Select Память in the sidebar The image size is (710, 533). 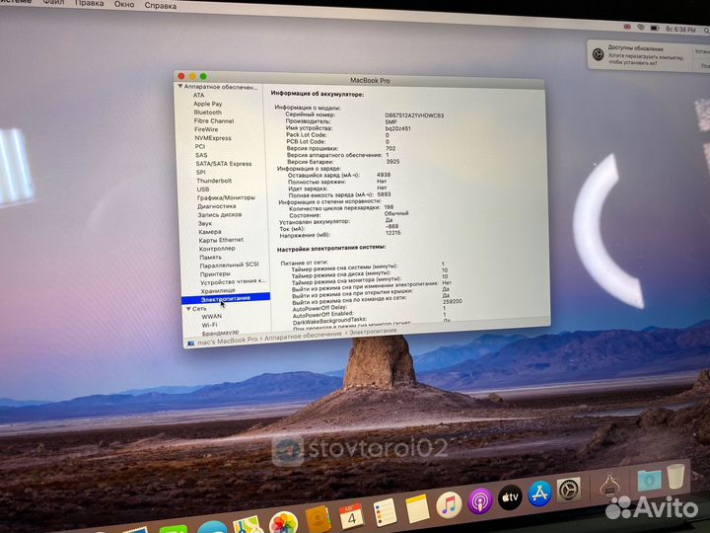(211, 257)
